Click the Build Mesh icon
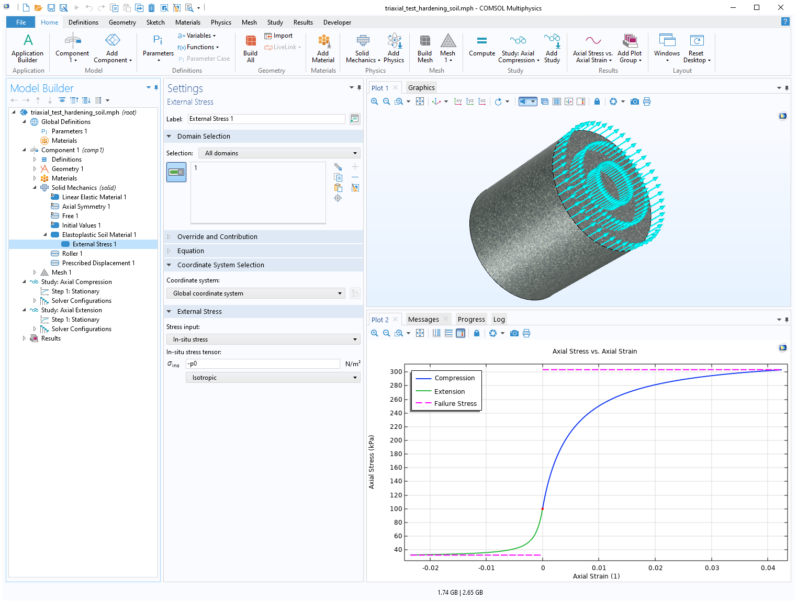 424,48
